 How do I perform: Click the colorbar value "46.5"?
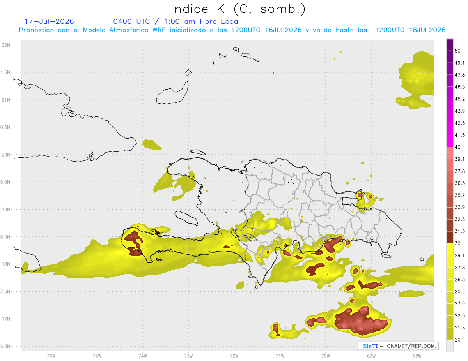click(460, 87)
